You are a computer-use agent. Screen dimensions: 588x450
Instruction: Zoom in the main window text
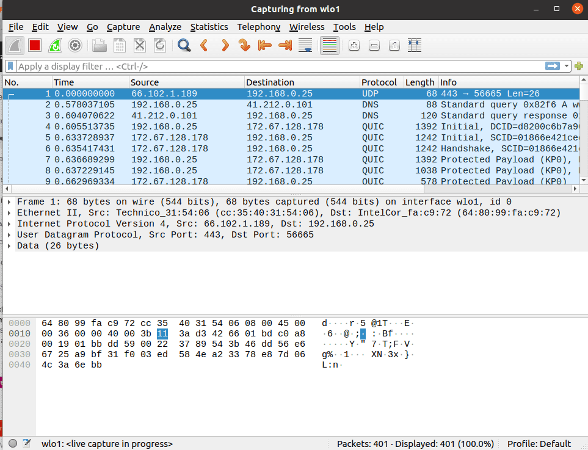[x=354, y=45]
